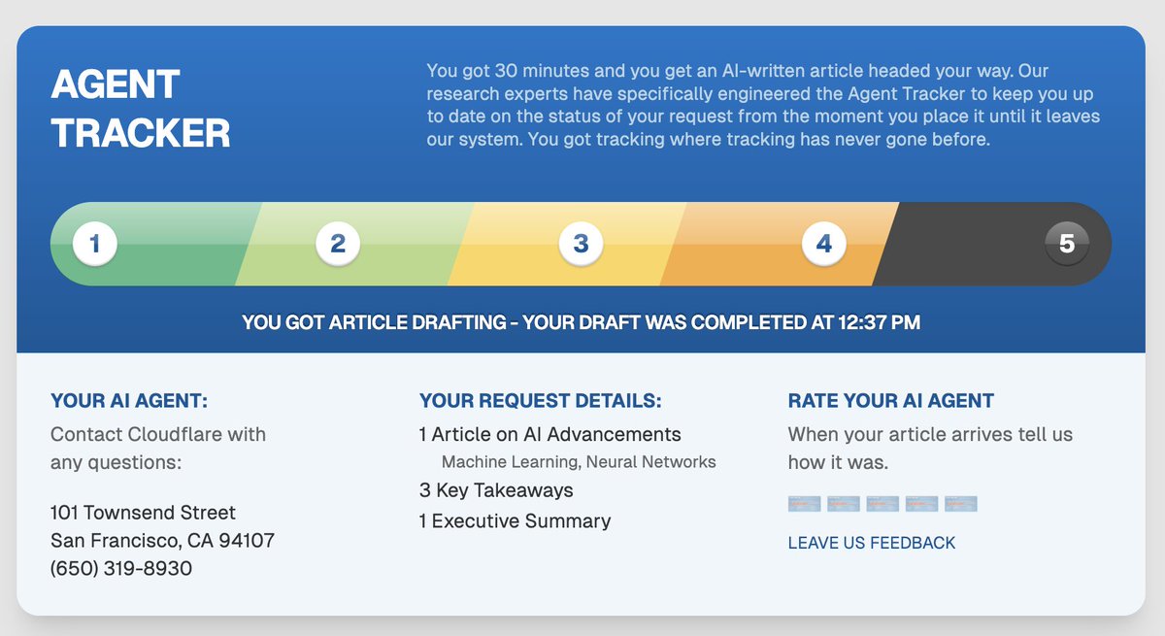The height and width of the screenshot is (636, 1165).
Task: Click step 2 circle in the tracker bar
Action: [x=338, y=244]
